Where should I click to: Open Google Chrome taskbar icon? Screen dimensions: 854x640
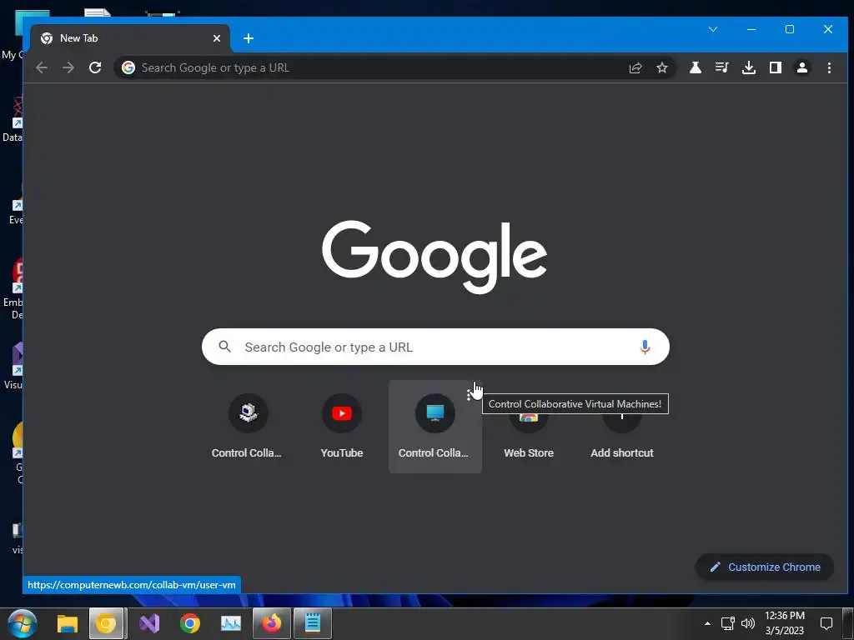[x=190, y=623]
